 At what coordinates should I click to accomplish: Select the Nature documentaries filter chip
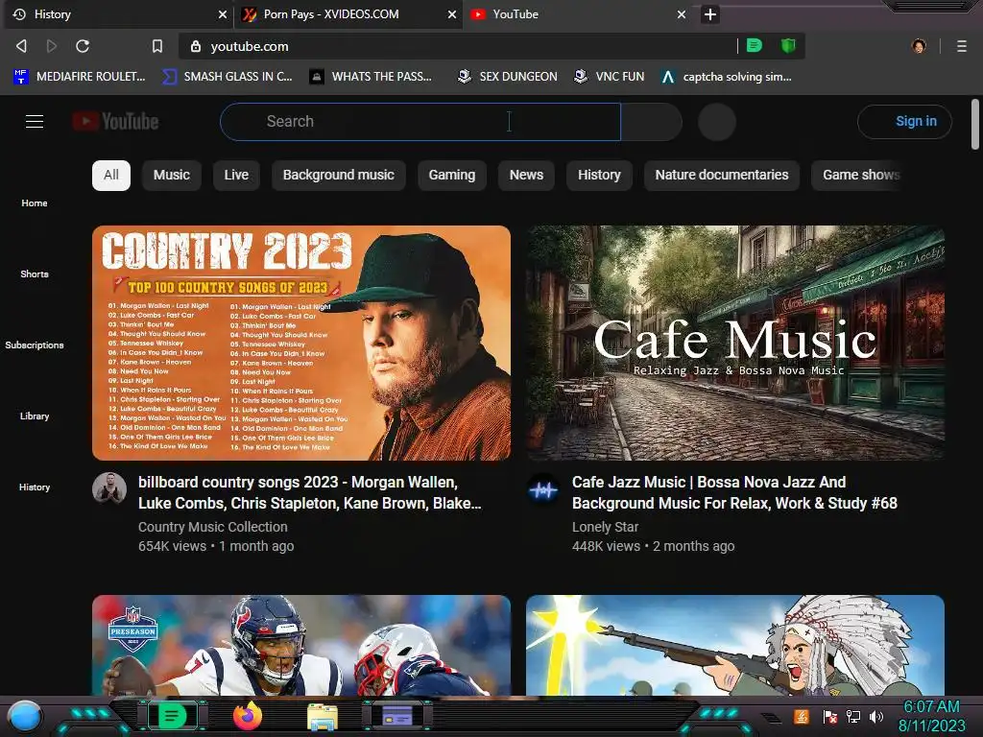tap(722, 175)
